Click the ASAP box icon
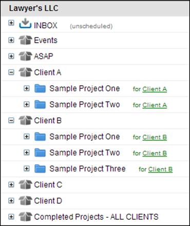The height and width of the screenshot is (226, 190). tap(25, 56)
